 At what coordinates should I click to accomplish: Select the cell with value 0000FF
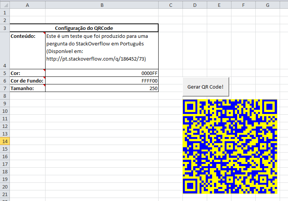click(x=102, y=73)
